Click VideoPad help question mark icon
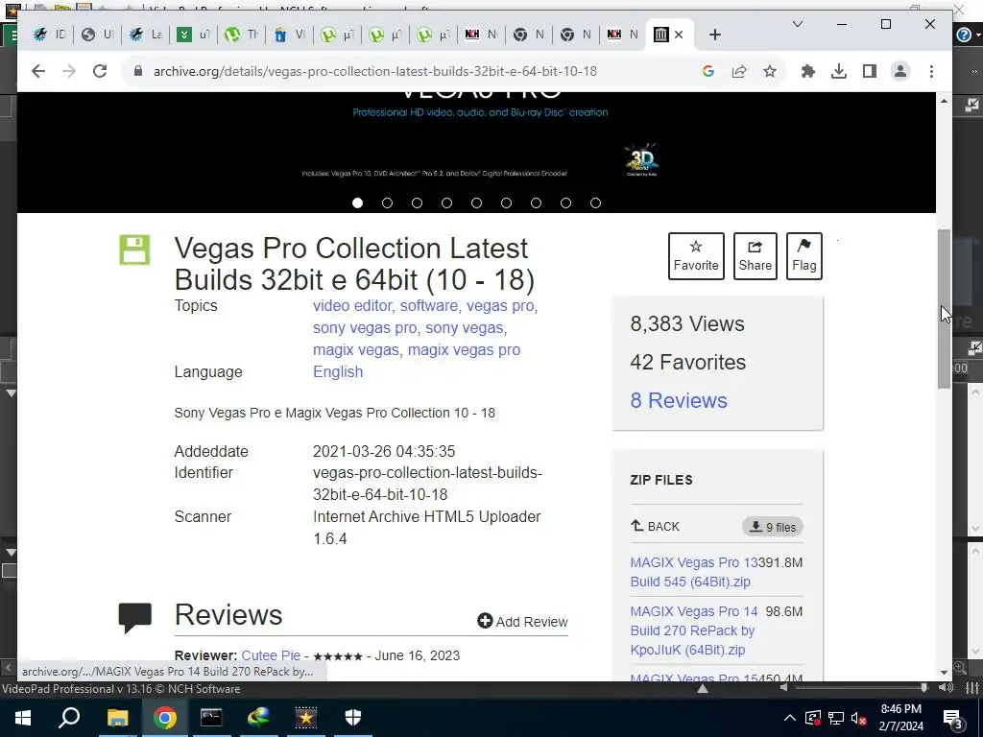 [964, 35]
